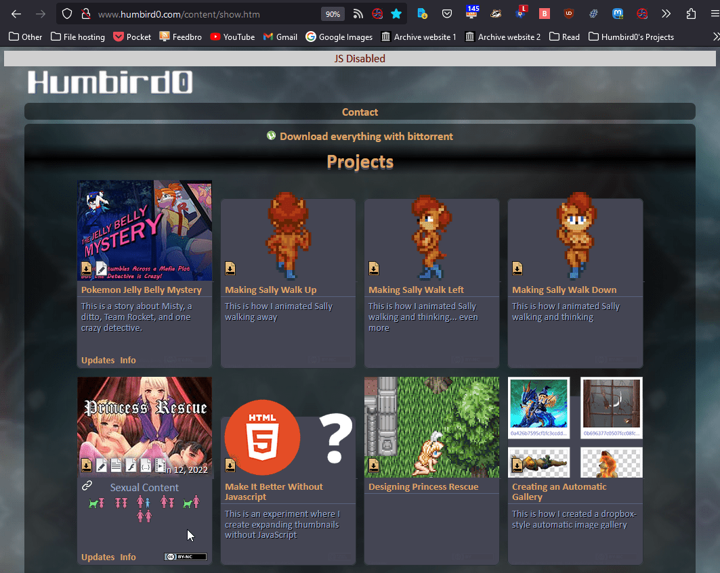Open the browser extensions puzzle icon
This screenshot has width=720, height=573.
[691, 14]
